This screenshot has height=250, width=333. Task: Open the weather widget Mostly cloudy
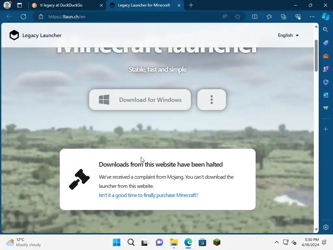23,242
